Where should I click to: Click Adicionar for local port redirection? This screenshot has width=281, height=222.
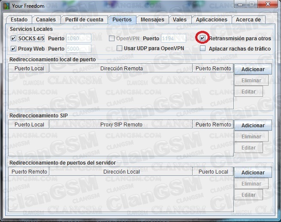tap(253, 69)
